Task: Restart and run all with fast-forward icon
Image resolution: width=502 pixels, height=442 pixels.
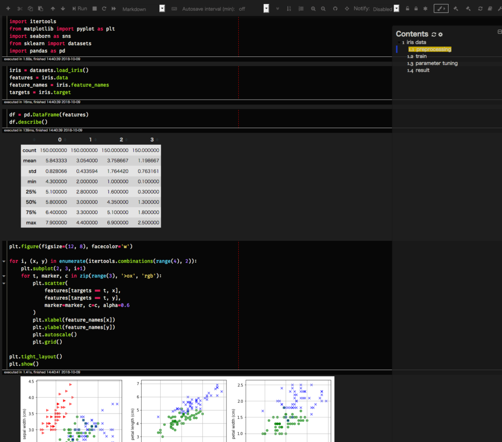Action: coord(114,9)
